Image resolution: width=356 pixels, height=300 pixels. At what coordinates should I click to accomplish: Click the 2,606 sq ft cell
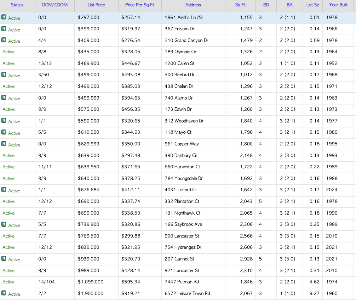[246, 247]
